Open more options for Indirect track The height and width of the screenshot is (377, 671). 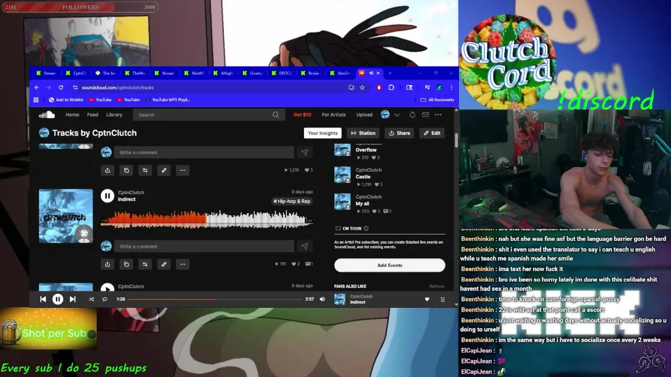coord(182,264)
